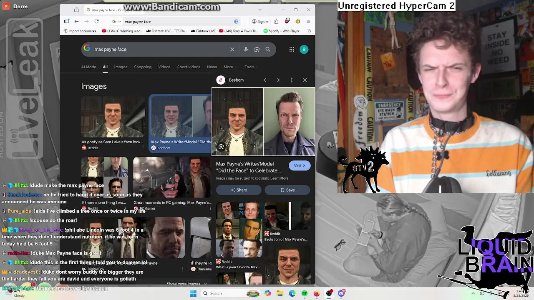Open options menu for Sam Lake Reddit result
The image size is (534, 300).
click(x=143, y=148)
